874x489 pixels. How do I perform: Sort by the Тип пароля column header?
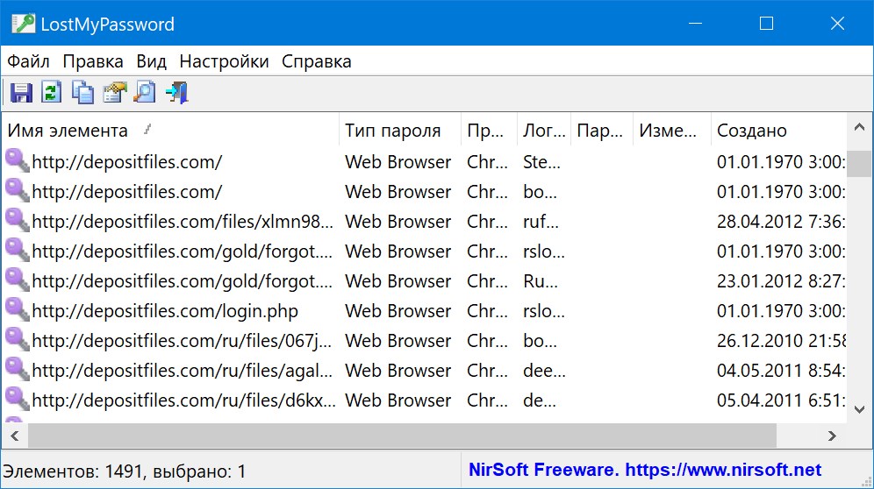pos(392,131)
